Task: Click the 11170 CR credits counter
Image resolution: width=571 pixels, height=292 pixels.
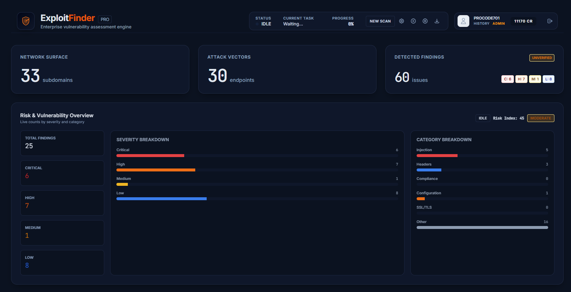Action: [523, 21]
